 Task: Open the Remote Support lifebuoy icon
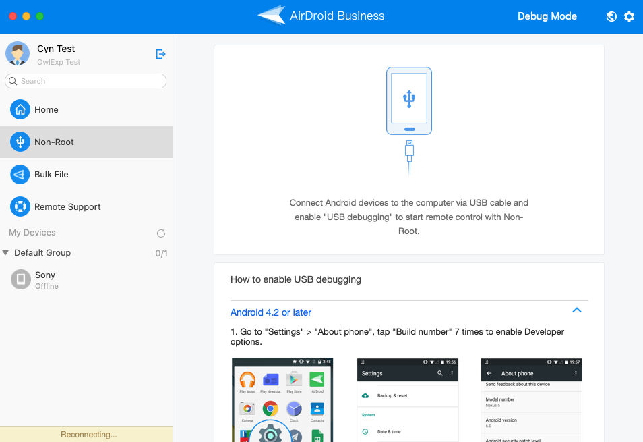(20, 207)
